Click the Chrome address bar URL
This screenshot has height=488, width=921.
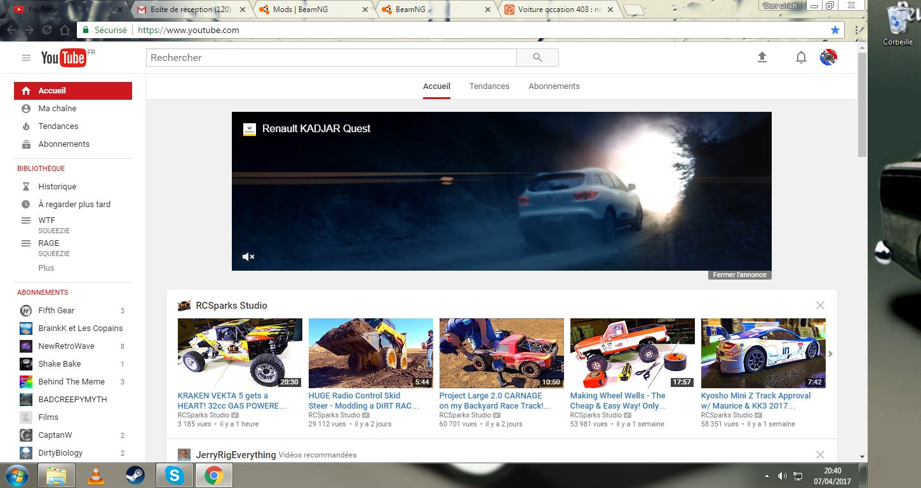[188, 30]
